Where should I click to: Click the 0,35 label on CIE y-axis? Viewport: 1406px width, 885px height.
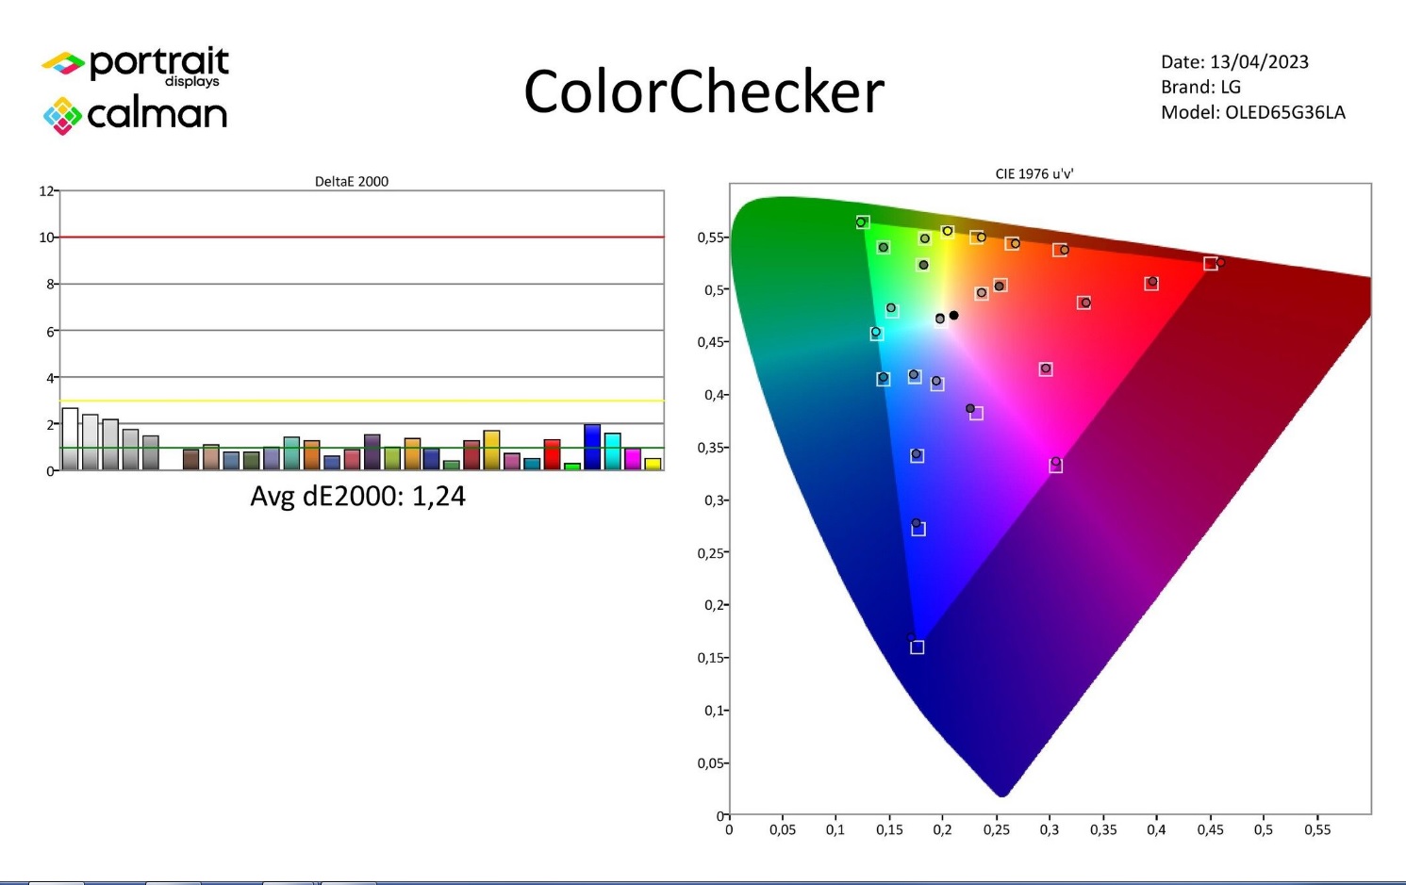tap(710, 448)
